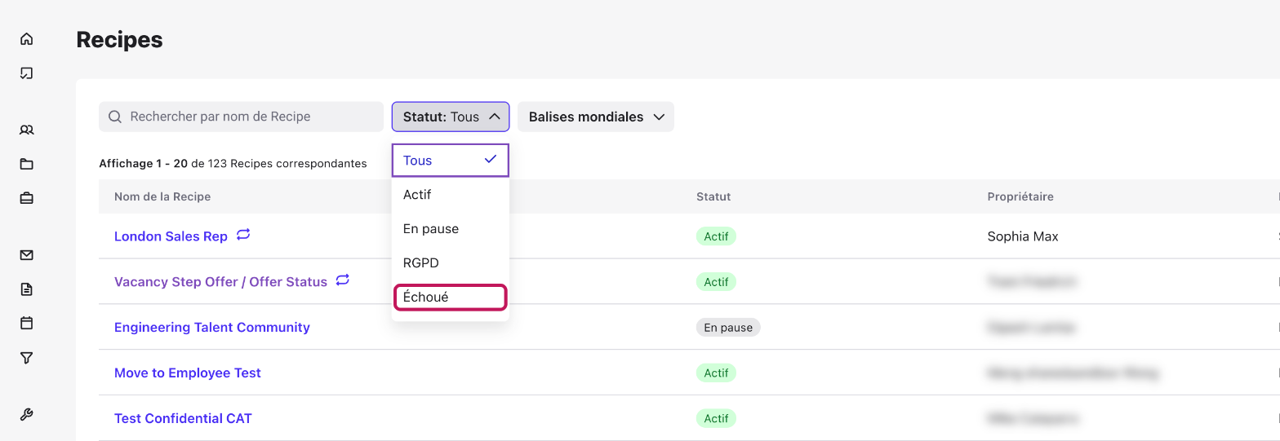Pick Échoué status option
The width and height of the screenshot is (1280, 441).
(x=451, y=298)
